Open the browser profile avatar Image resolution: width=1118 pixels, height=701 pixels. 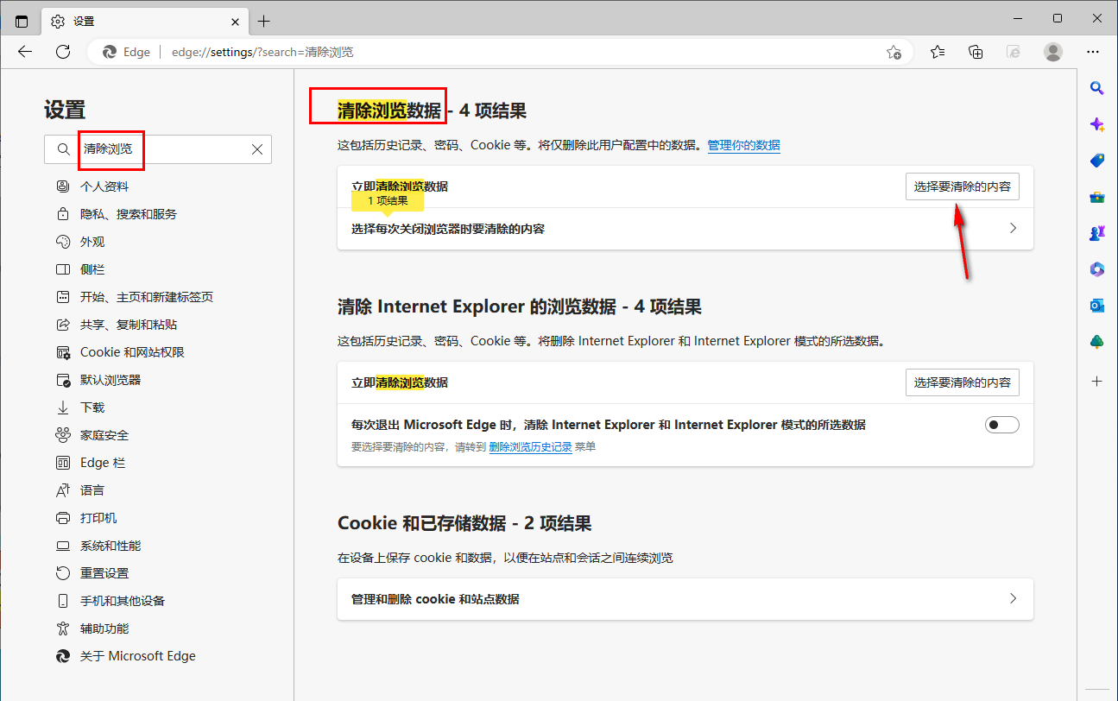coord(1053,52)
